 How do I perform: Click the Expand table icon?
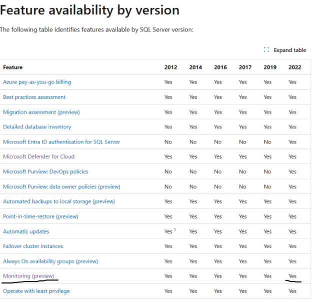point(266,49)
